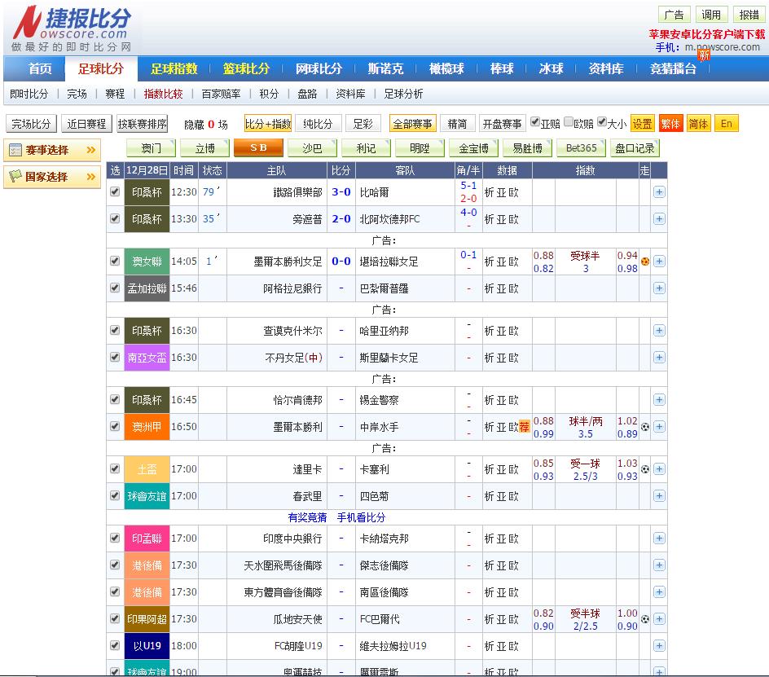Screen dimensions: 769x677
Task: Click the 调用 button at top right
Action: (x=711, y=15)
